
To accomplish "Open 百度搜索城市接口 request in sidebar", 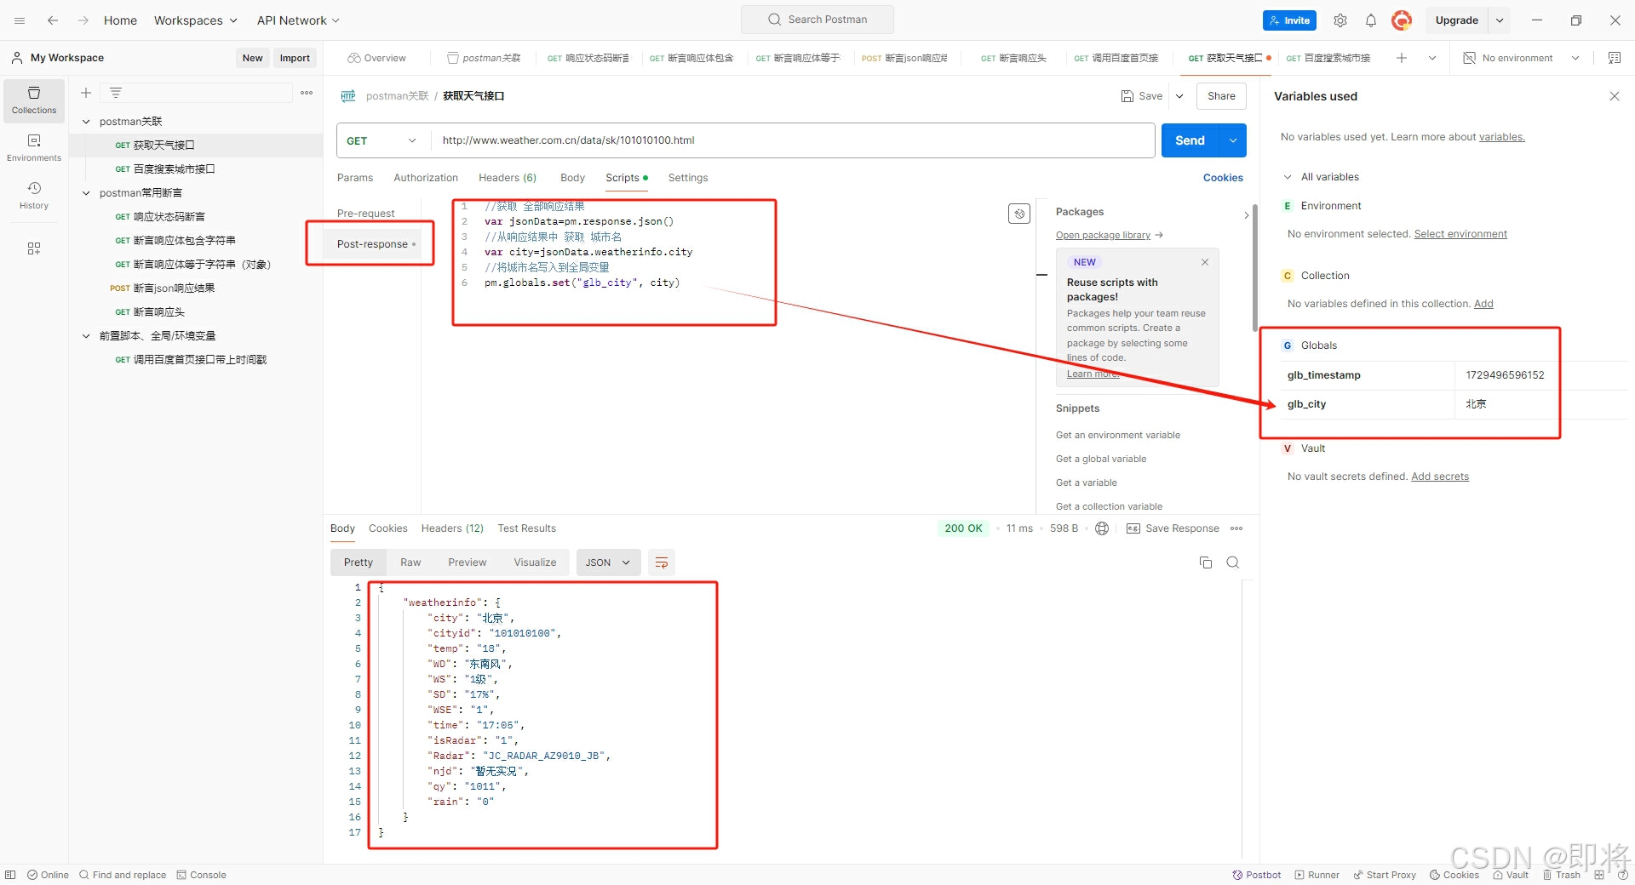I will click(174, 169).
